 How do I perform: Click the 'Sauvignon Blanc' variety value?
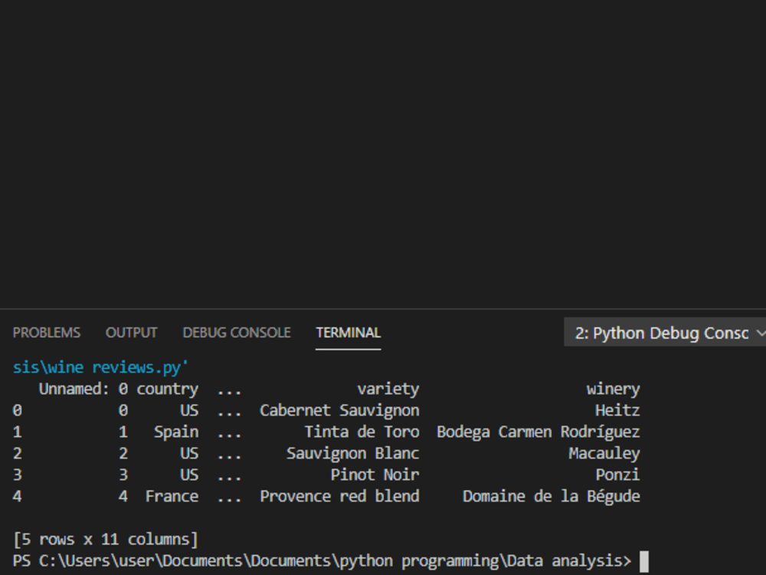pyautogui.click(x=352, y=454)
